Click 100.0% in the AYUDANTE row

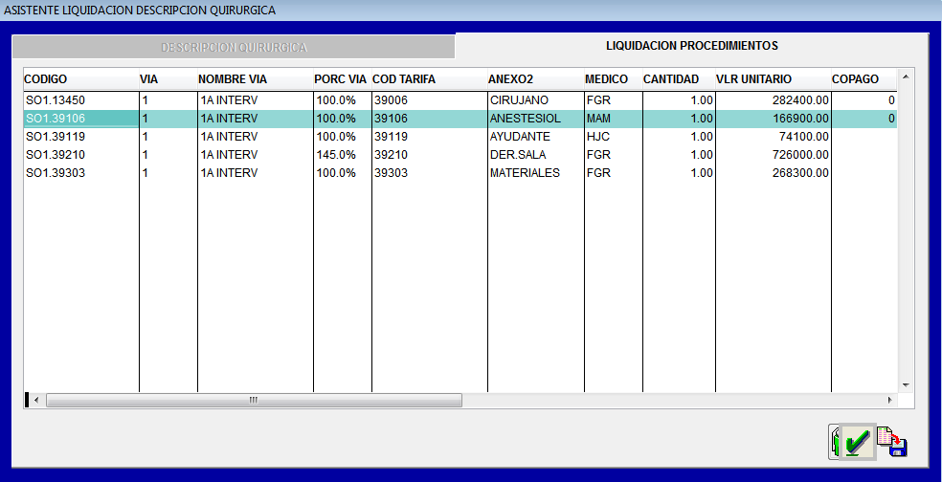[x=343, y=136]
